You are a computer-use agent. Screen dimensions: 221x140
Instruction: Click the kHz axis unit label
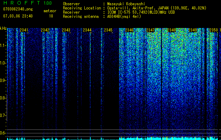3,28
